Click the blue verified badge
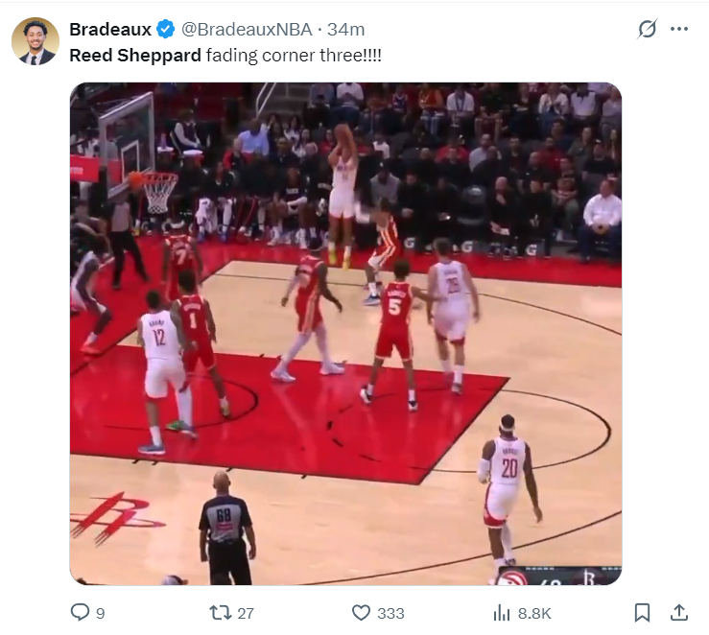This screenshot has width=709, height=635. coord(165,30)
